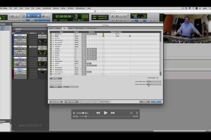Click the record-enable button on the Audio 1 track
211x140 pixels.
tap(16, 38)
